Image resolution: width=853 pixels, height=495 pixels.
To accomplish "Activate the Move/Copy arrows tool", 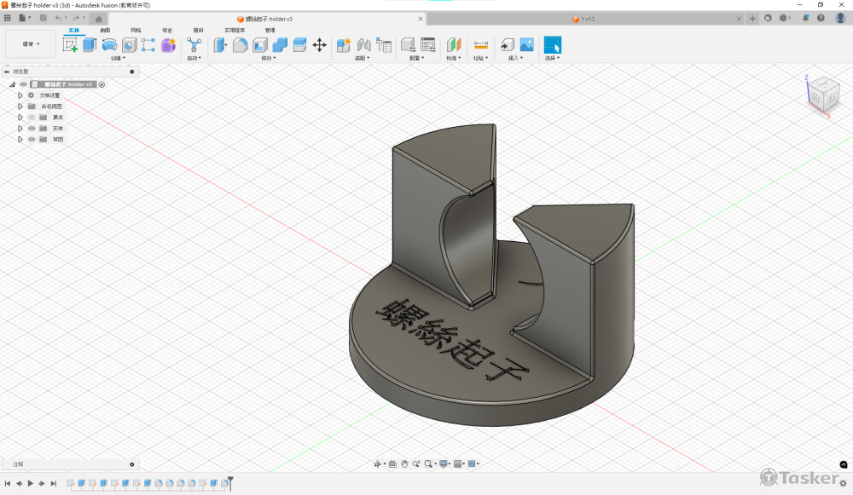I will click(320, 45).
